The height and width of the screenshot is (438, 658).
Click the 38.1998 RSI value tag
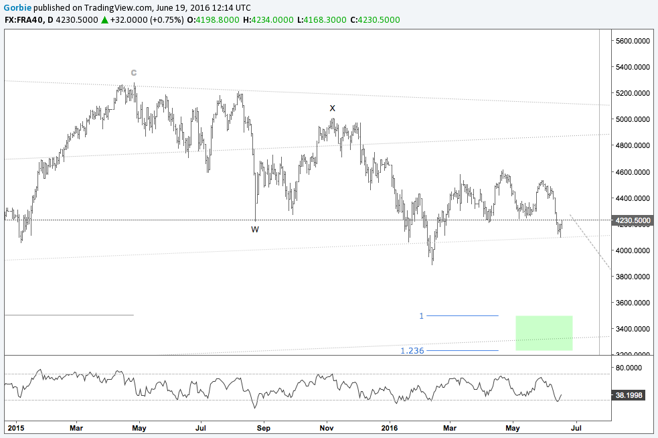coord(629,395)
